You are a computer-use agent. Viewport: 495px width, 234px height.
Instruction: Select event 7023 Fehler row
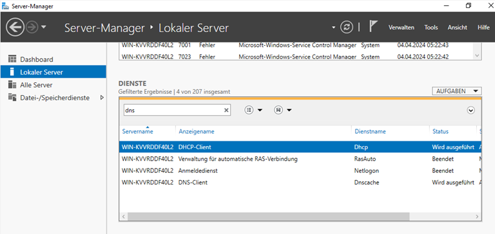tap(296, 57)
